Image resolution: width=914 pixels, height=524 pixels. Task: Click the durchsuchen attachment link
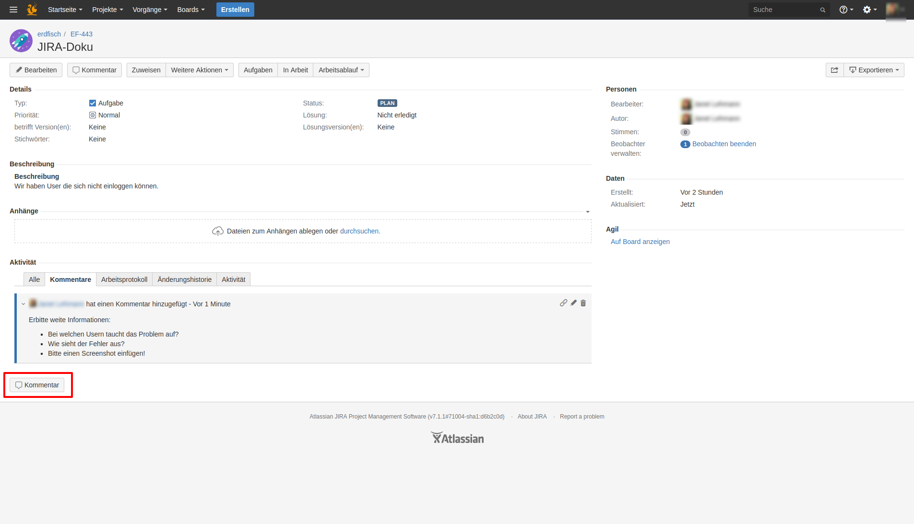359,231
